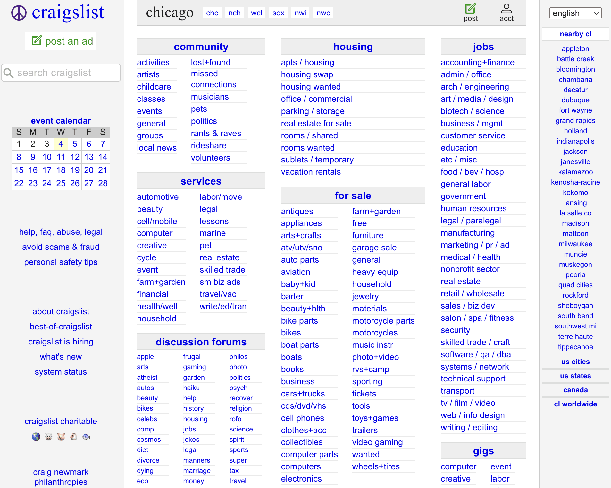611x488 pixels.
Task: Visit milwaukee nearby craigslist
Action: pos(575,244)
